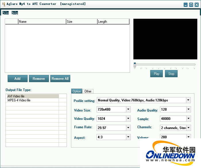Play the preview video
This screenshot has height=168, width=201.
156,73
